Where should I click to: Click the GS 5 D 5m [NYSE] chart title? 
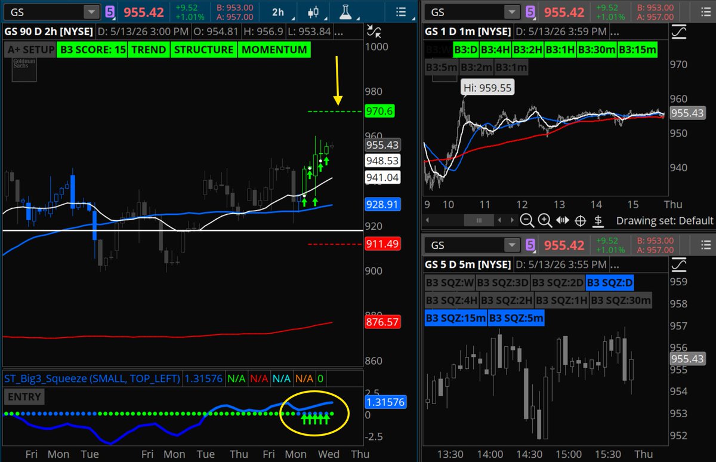coord(468,264)
